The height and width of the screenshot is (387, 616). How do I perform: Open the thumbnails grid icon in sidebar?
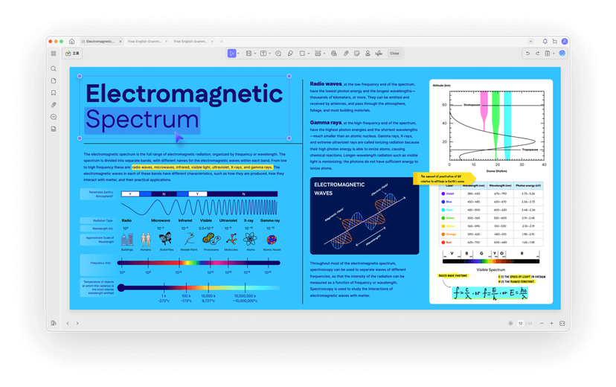[x=54, y=54]
